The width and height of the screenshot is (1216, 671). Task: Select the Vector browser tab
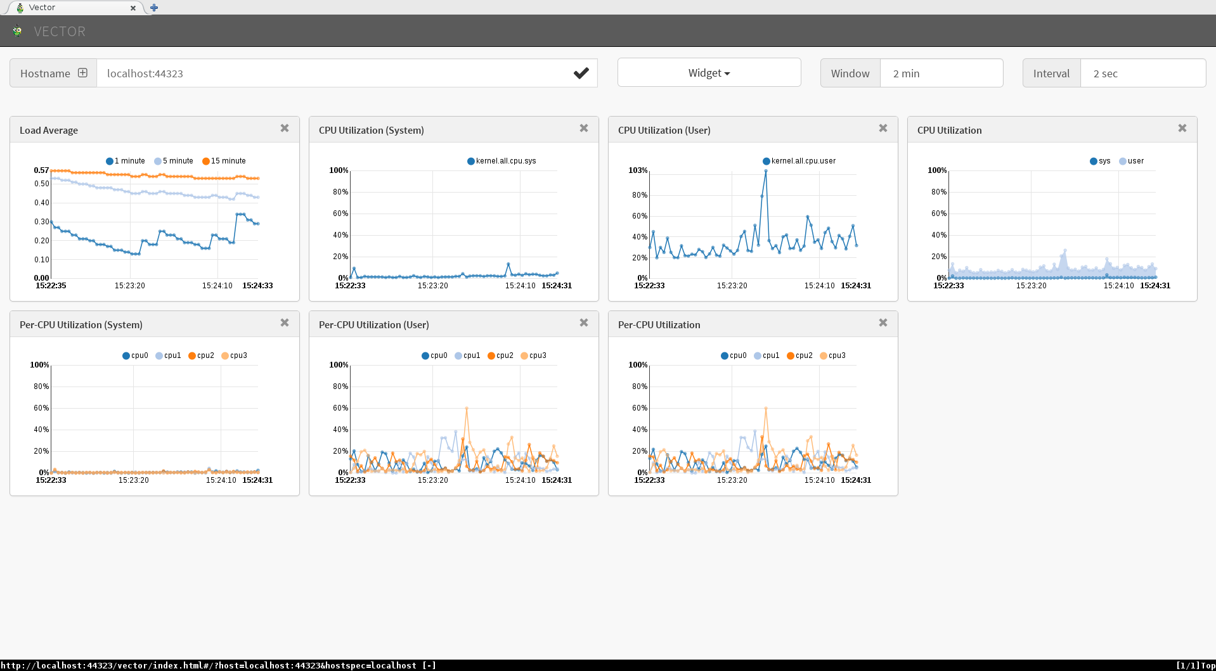click(70, 8)
